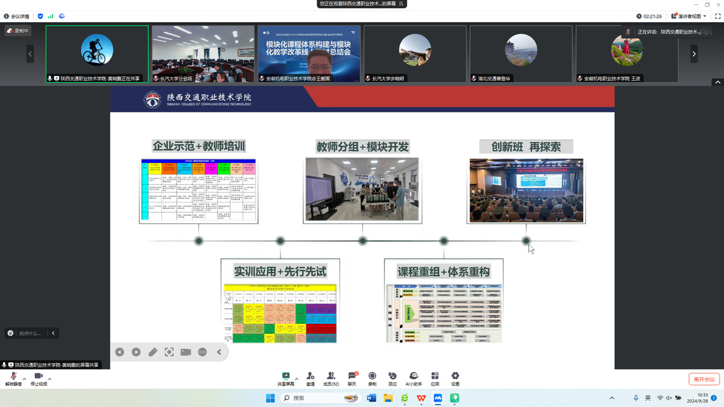The width and height of the screenshot is (724, 407).
Task: Open the Chat (聊天) panel
Action: click(x=352, y=378)
